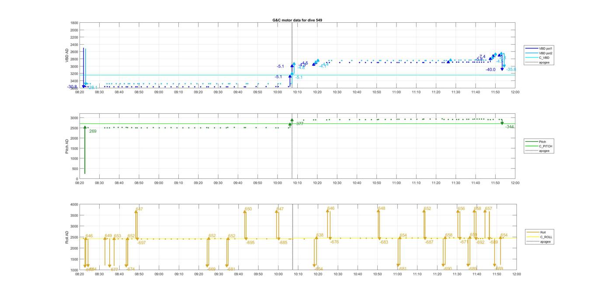Click the roll data label "-690"
This screenshot has height=303, width=612.
(447, 269)
